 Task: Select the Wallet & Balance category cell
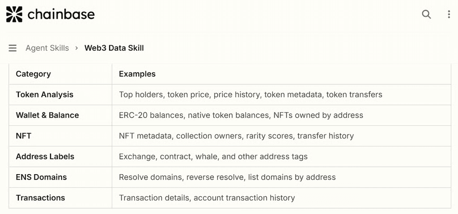[47, 115]
